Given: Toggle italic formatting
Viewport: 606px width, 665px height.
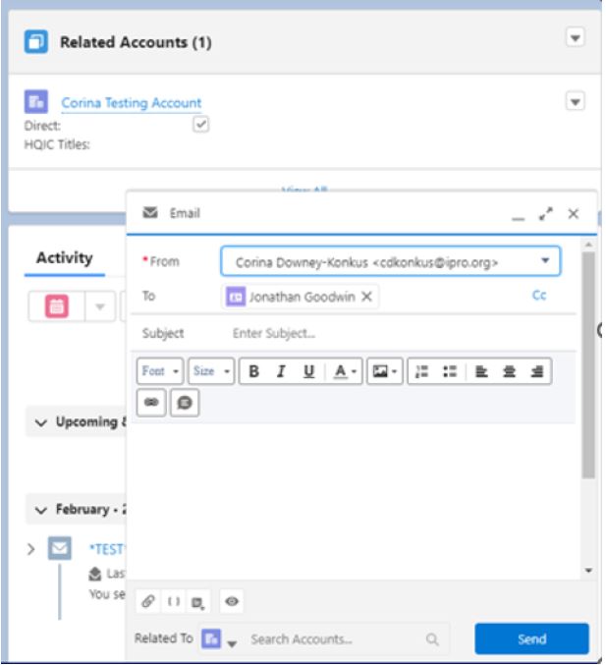Looking at the screenshot, I should tap(281, 371).
